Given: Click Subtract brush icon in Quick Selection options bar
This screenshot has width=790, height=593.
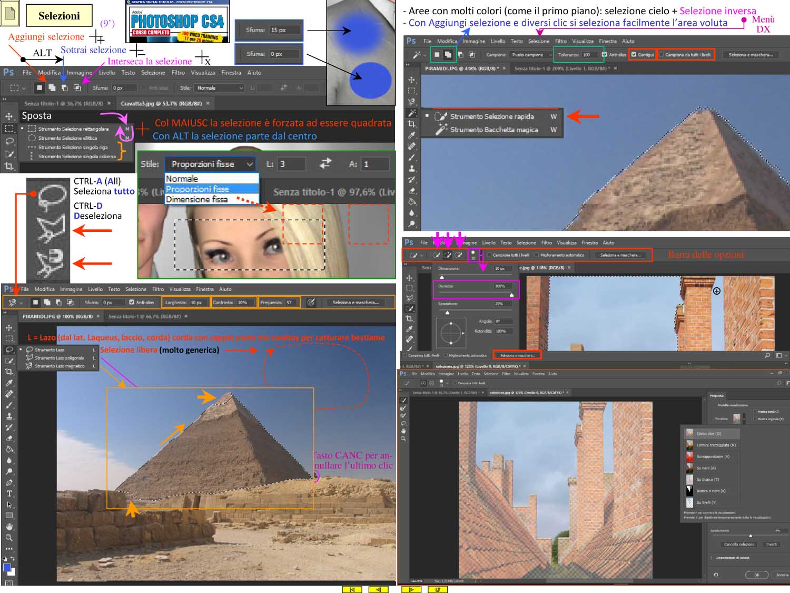Looking at the screenshot, I should [x=459, y=255].
